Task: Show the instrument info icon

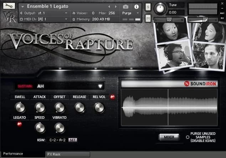Action: pyautogui.click(x=137, y=7)
